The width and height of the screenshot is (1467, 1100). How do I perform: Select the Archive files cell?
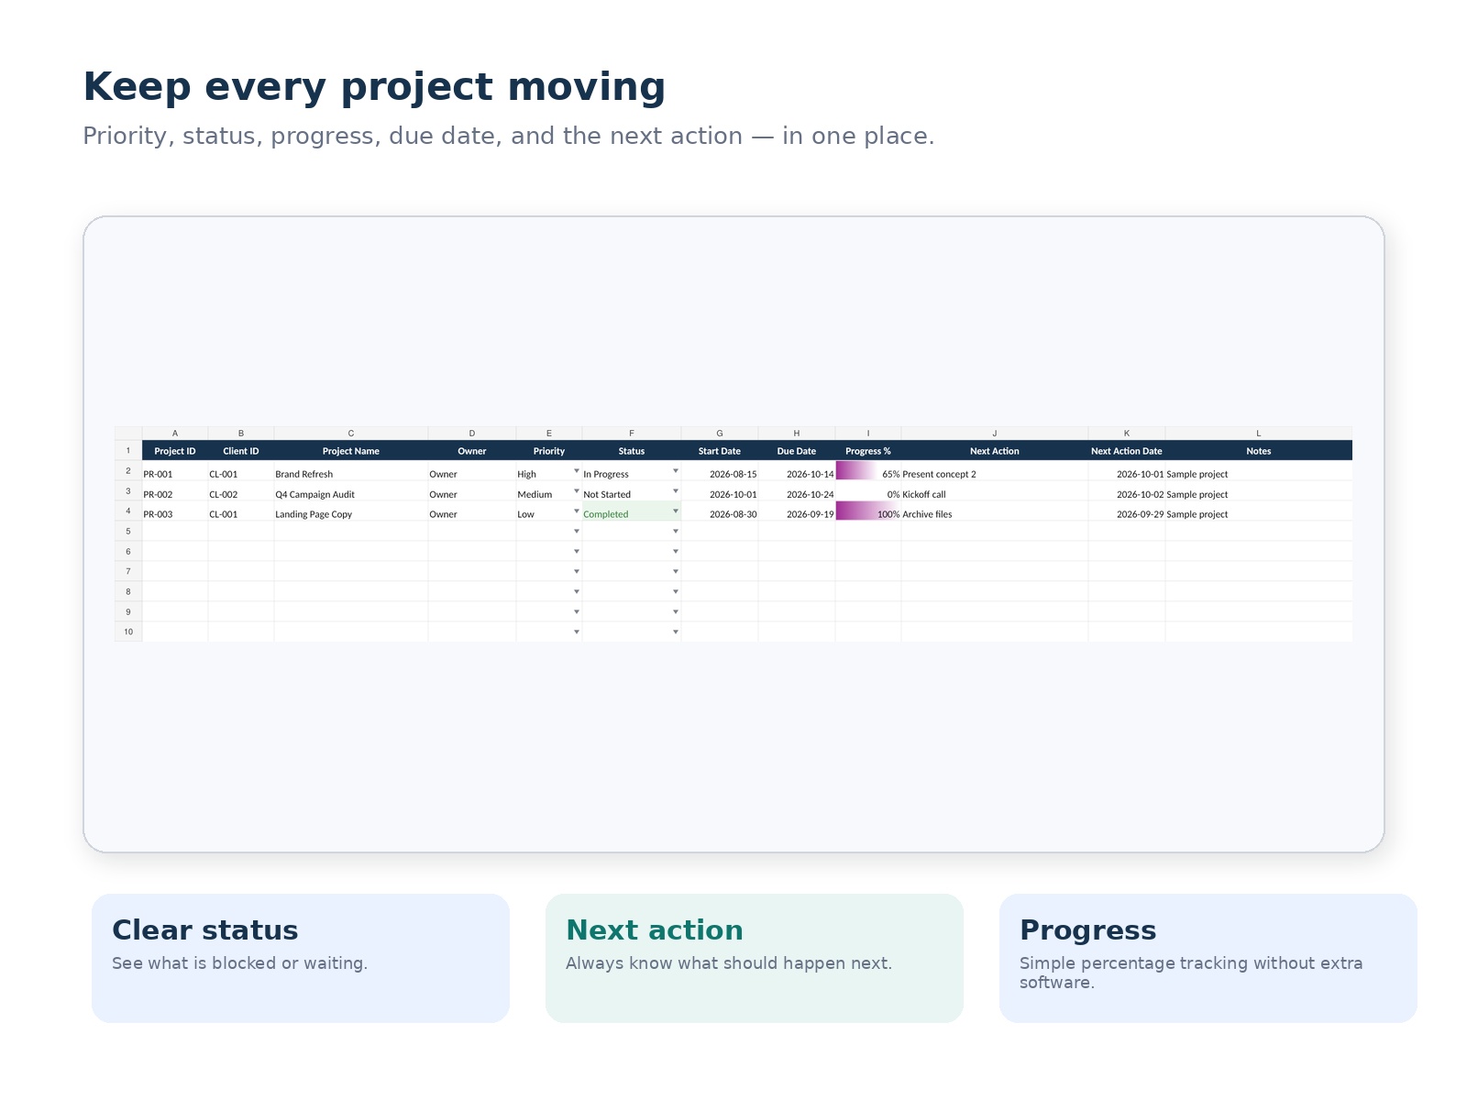(995, 511)
